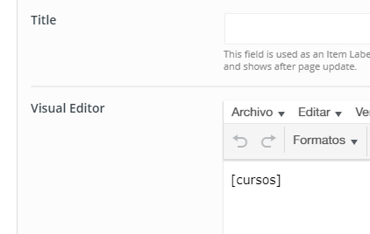
Task: Click the toolbar divider right of Formatos
Action: click(x=367, y=141)
